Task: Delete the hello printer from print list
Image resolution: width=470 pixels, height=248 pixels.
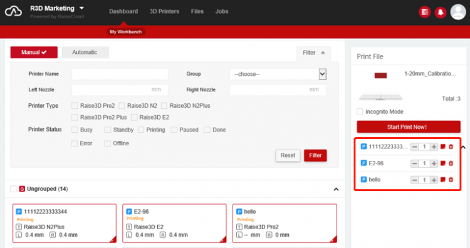Action: point(451,180)
